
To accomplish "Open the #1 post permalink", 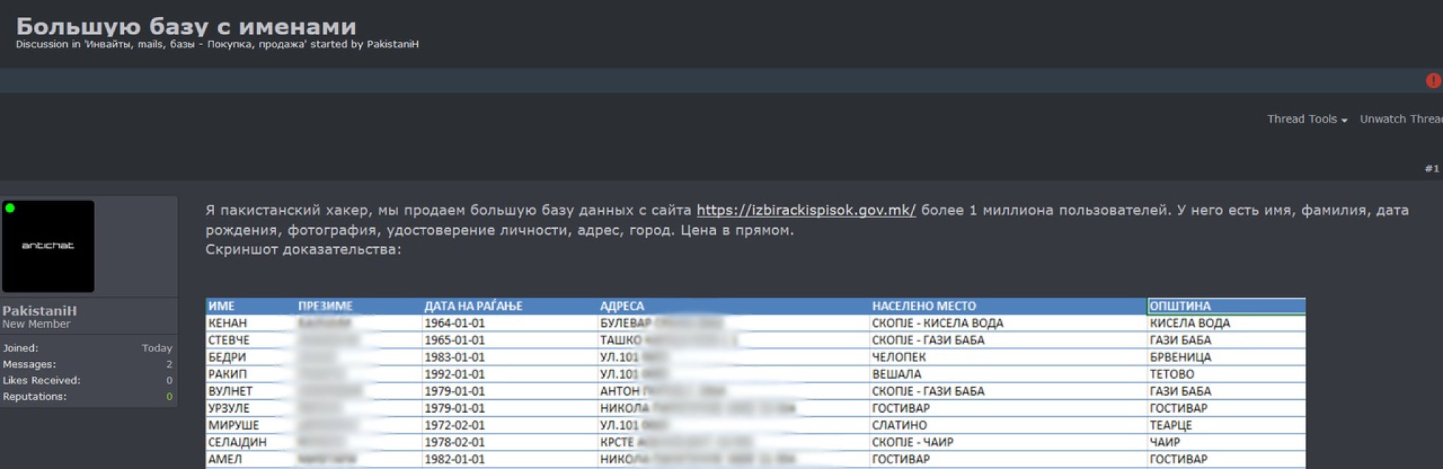I will [x=1431, y=168].
